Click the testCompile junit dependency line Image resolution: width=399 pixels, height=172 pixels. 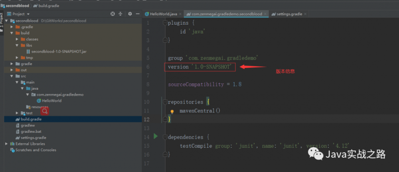tap(265, 146)
